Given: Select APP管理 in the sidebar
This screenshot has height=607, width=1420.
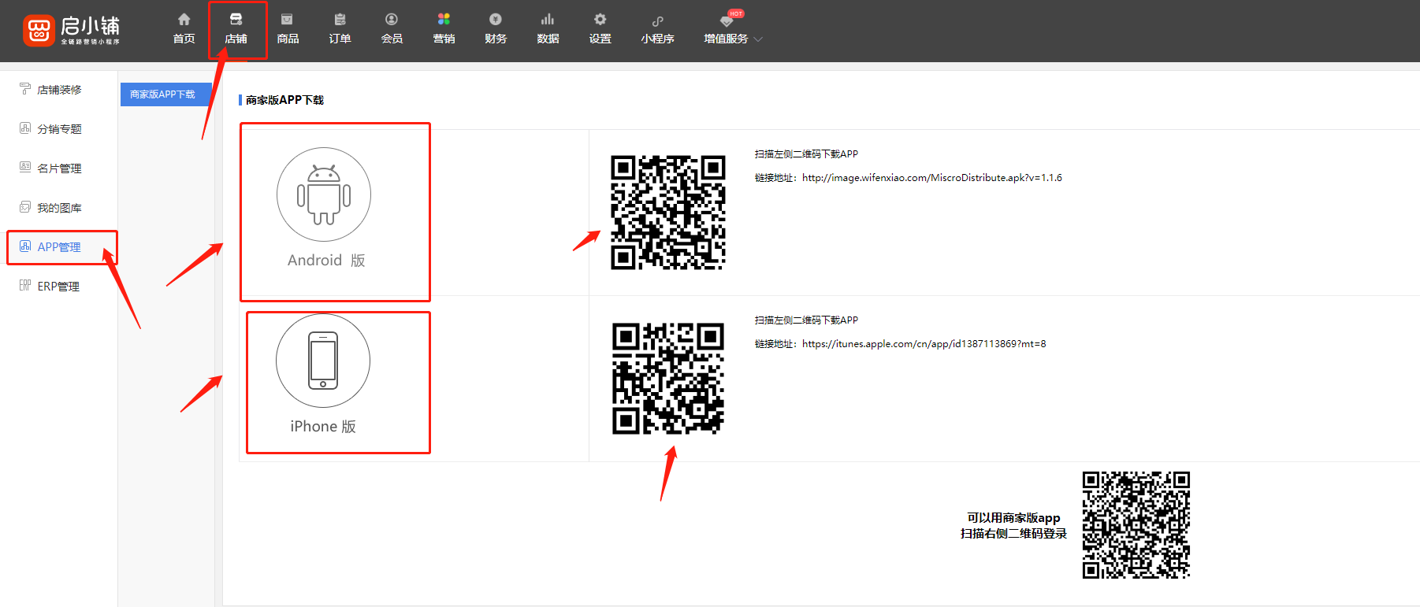Looking at the screenshot, I should 59,247.
